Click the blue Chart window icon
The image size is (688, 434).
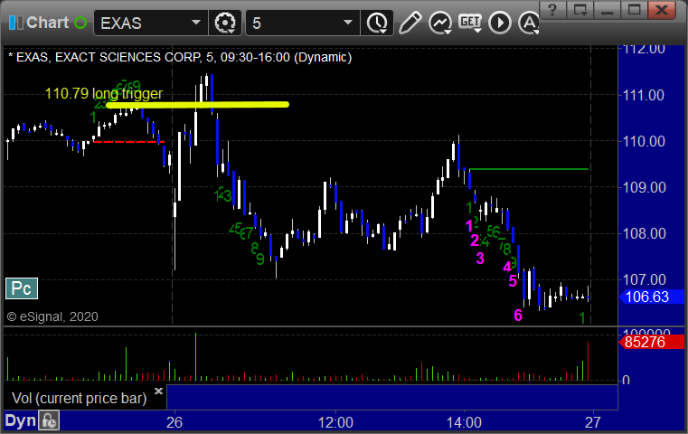point(15,23)
